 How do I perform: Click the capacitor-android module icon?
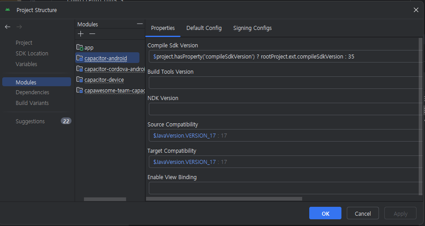tap(80, 58)
